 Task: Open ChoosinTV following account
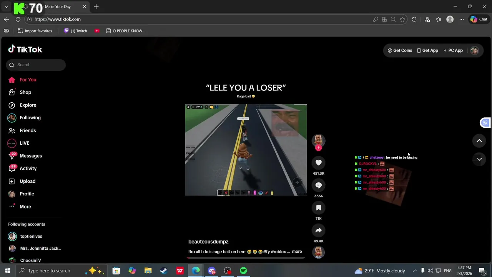coord(31,260)
